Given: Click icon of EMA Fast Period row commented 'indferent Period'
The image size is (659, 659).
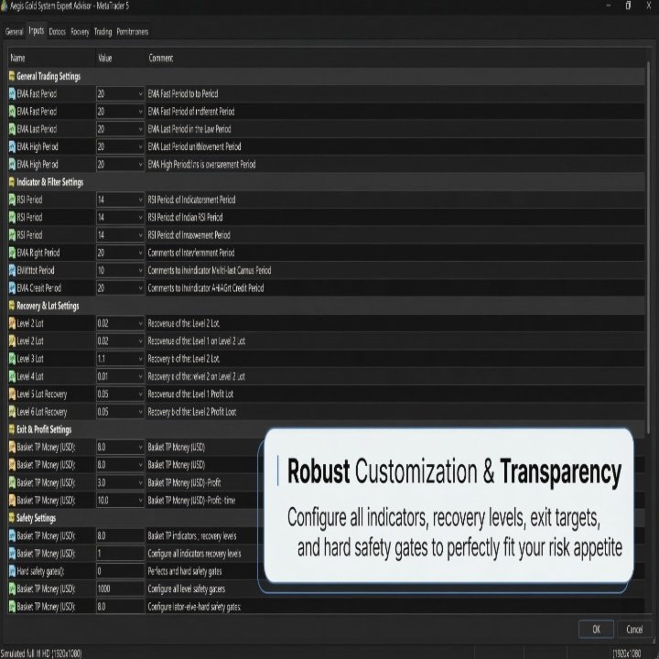Looking at the screenshot, I should pyautogui.click(x=12, y=112).
